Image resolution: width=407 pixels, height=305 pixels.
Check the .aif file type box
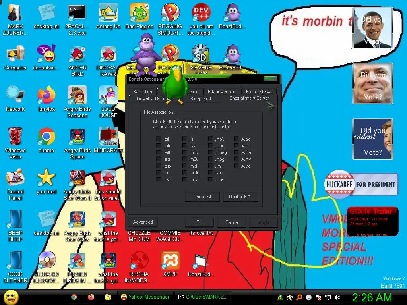pos(158,139)
